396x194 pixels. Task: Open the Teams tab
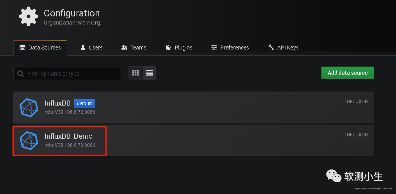(x=134, y=48)
